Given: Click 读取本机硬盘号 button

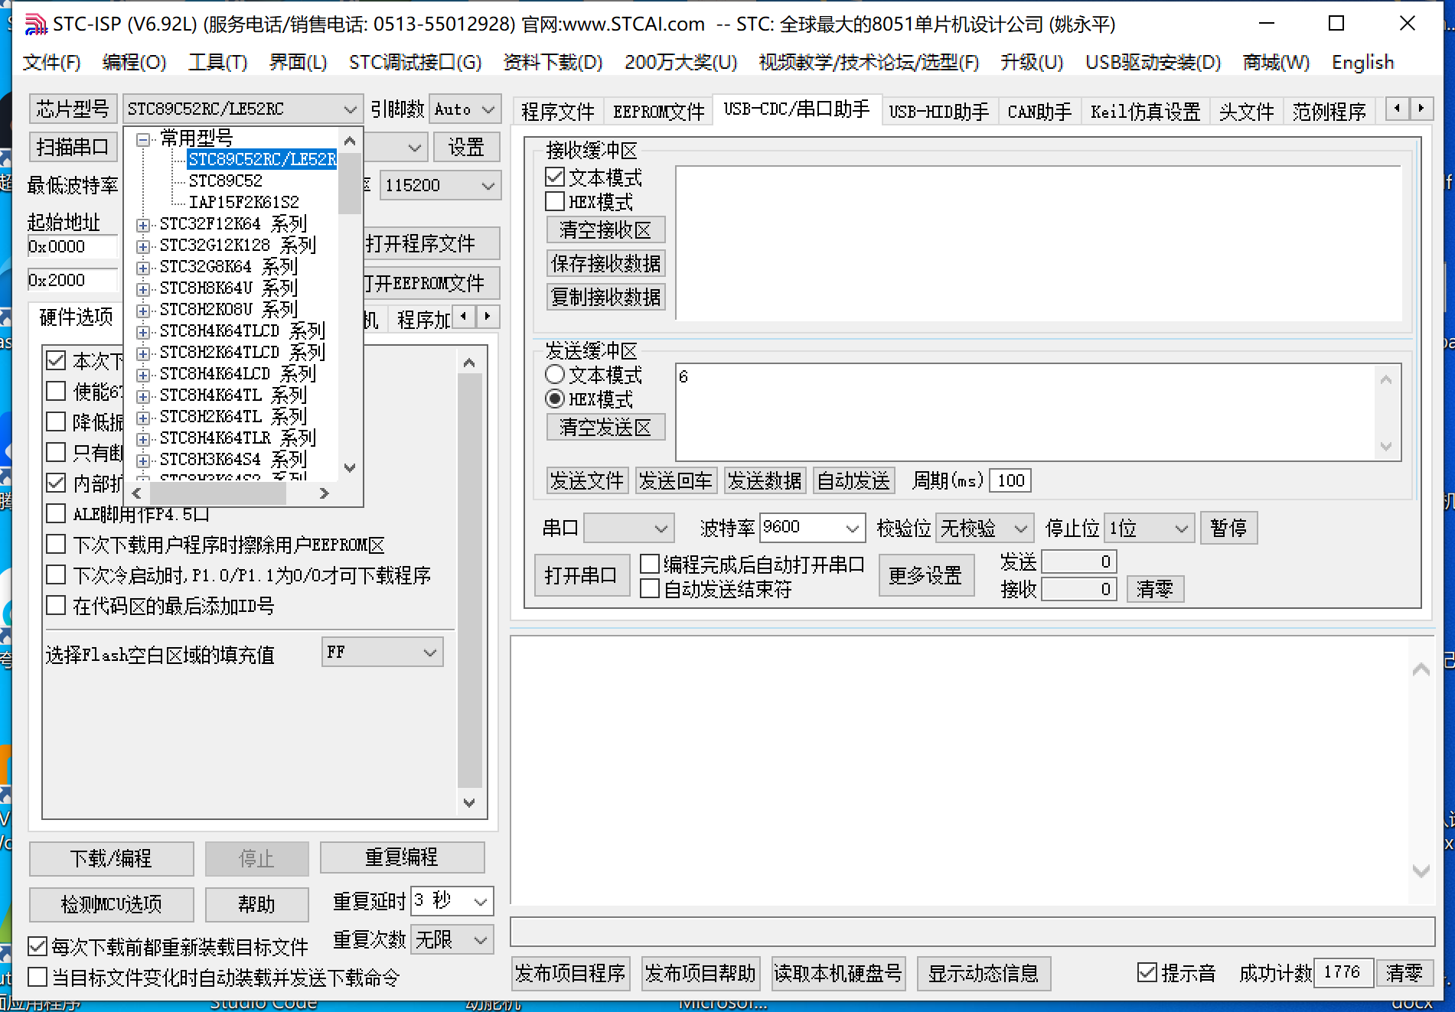Looking at the screenshot, I should [838, 973].
